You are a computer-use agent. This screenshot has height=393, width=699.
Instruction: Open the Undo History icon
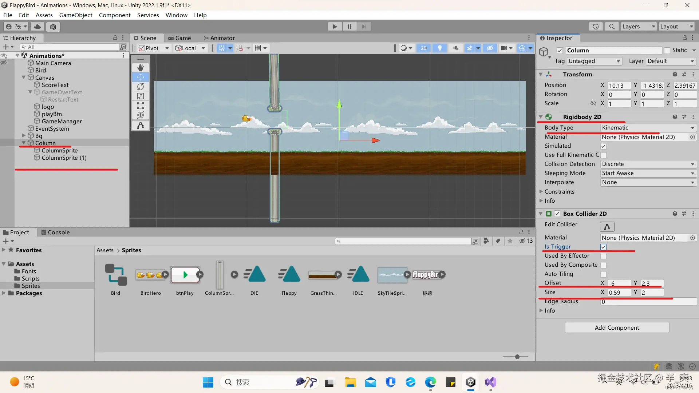[596, 27]
